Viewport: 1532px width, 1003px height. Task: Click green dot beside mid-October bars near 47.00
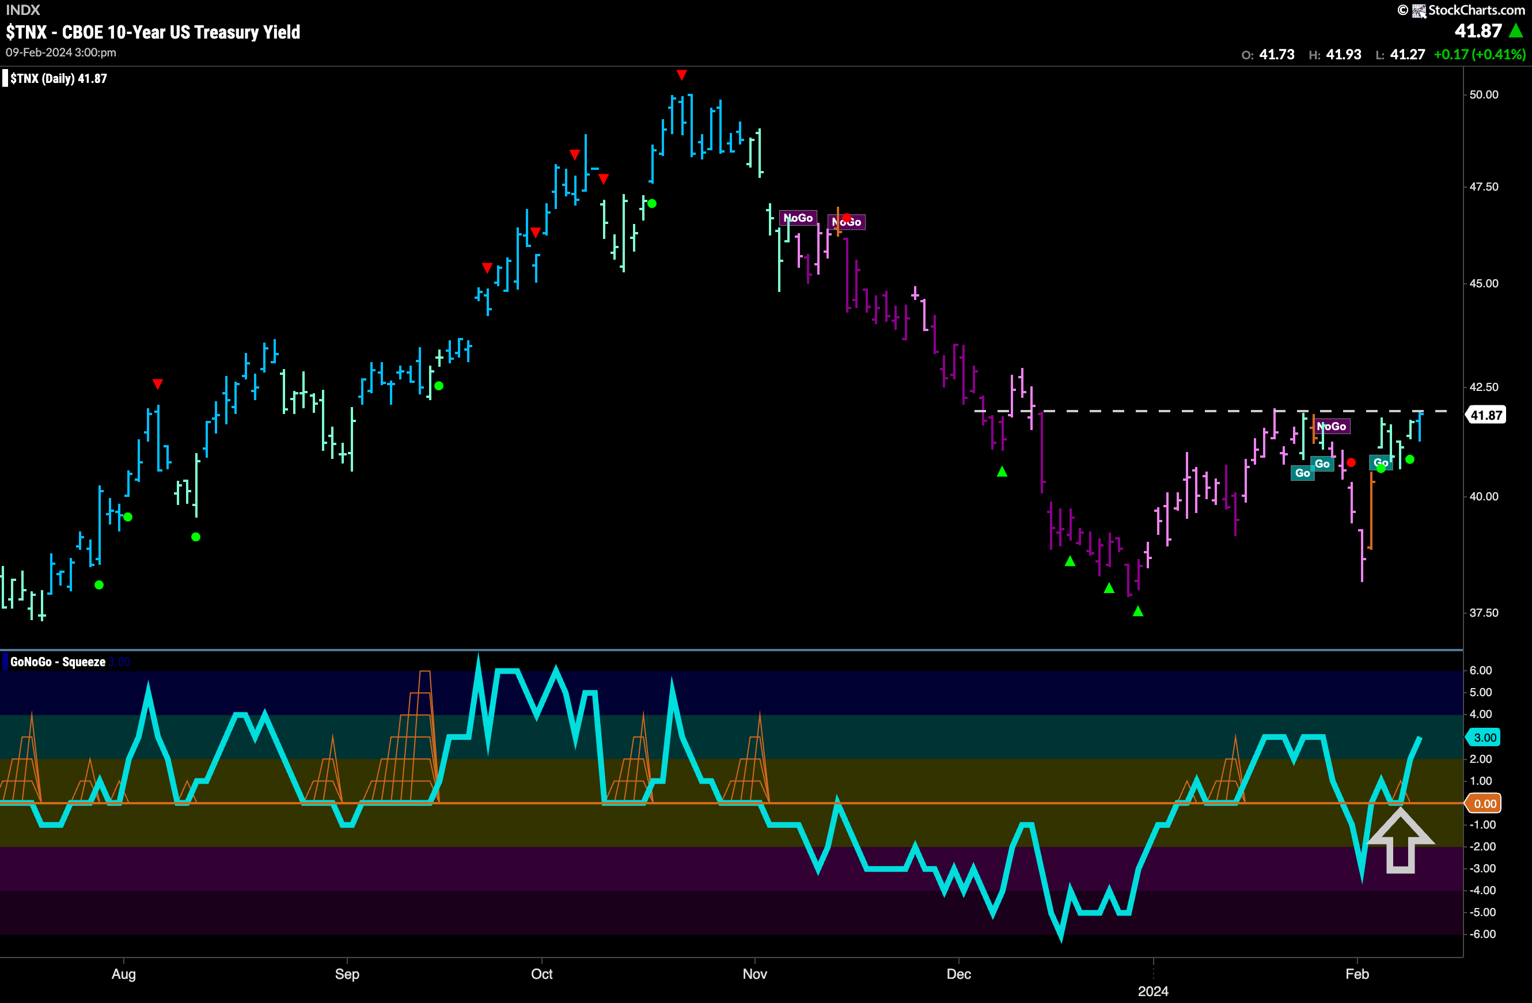[x=652, y=204]
